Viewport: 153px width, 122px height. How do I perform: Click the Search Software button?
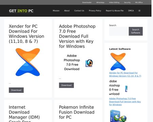coord(136,31)
